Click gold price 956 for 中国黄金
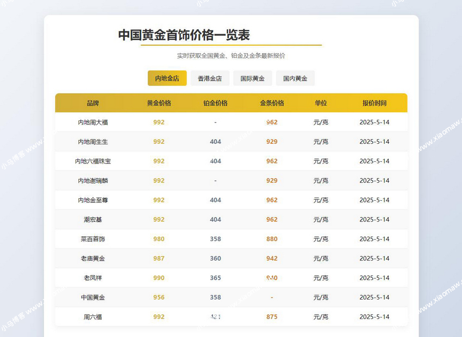 pos(159,297)
